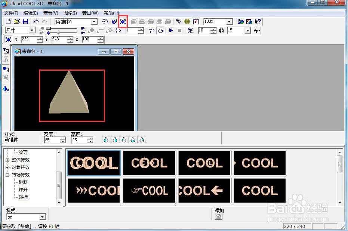Image resolution: width=348 pixels, height=231 pixels.
Task: Expand the 整体特效 tree node
Action: [7, 160]
